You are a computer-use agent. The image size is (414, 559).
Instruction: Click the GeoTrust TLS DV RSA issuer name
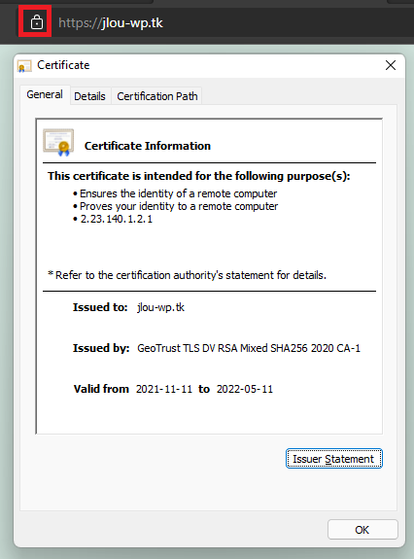pos(249,348)
